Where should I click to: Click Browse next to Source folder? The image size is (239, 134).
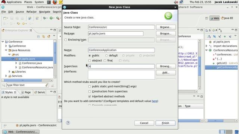point(166,27)
